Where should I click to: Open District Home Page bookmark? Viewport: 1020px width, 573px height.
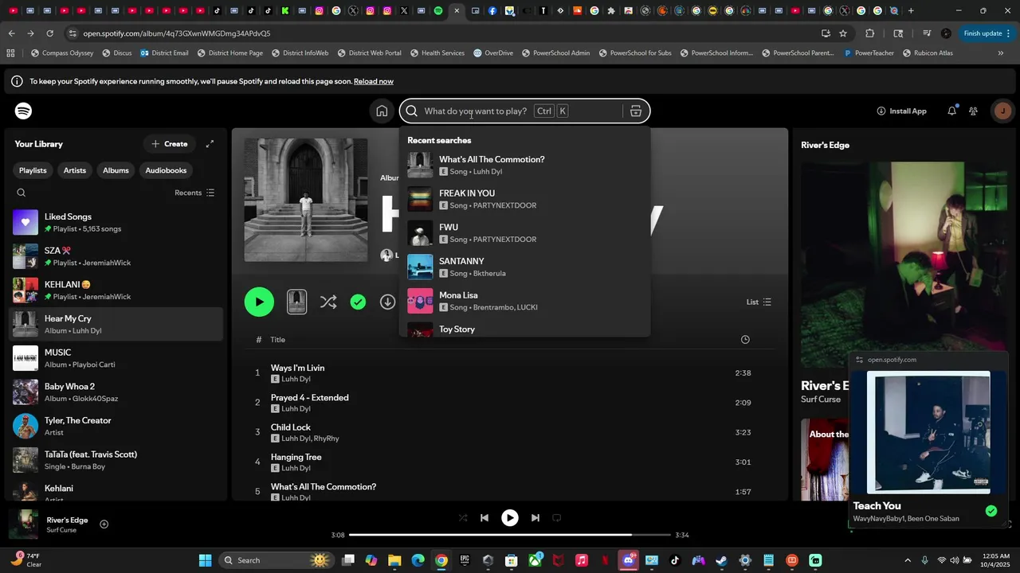pos(229,53)
